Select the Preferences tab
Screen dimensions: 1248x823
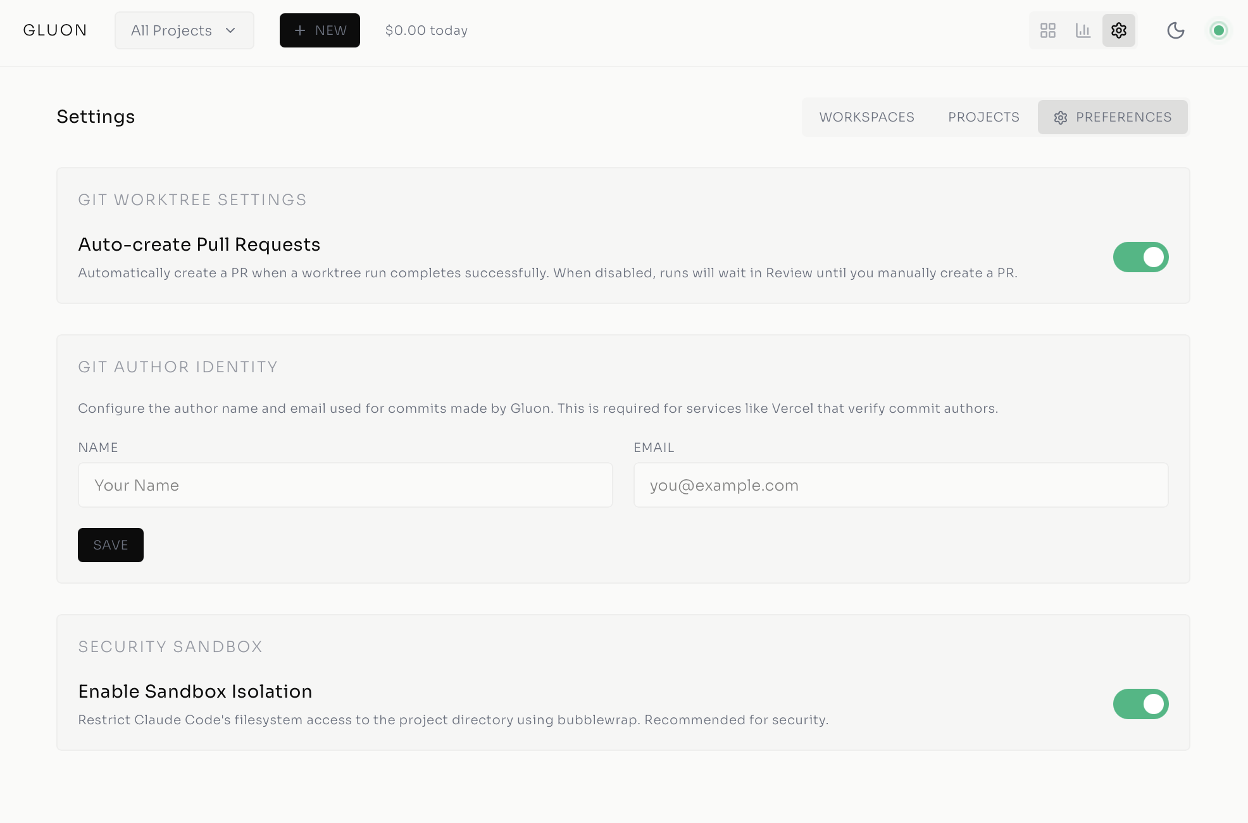click(x=1113, y=117)
